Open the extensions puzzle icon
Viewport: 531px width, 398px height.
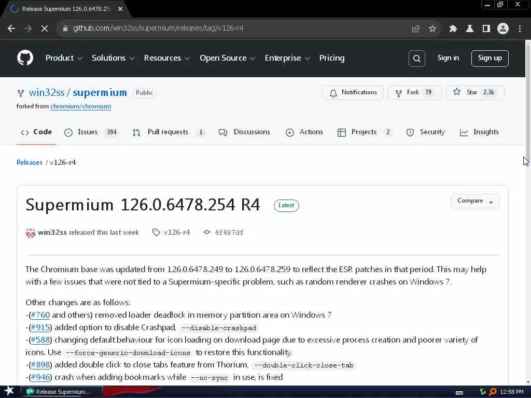coord(453,29)
